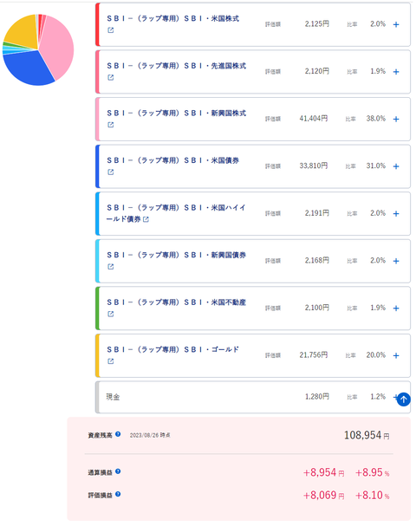
Task: Open the SBI・新興国債券 fund name link
Action: click(176, 256)
